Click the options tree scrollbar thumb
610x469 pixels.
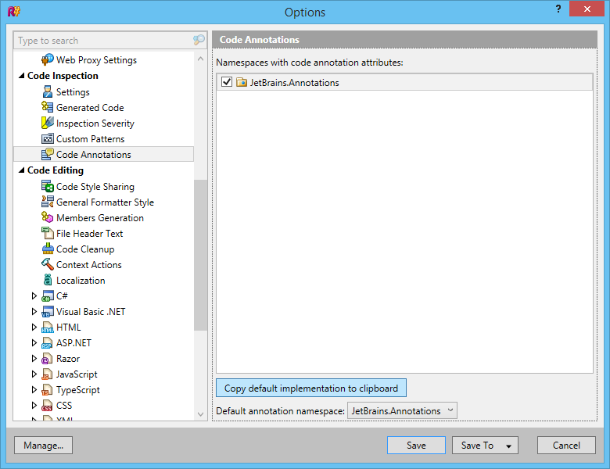(x=201, y=255)
